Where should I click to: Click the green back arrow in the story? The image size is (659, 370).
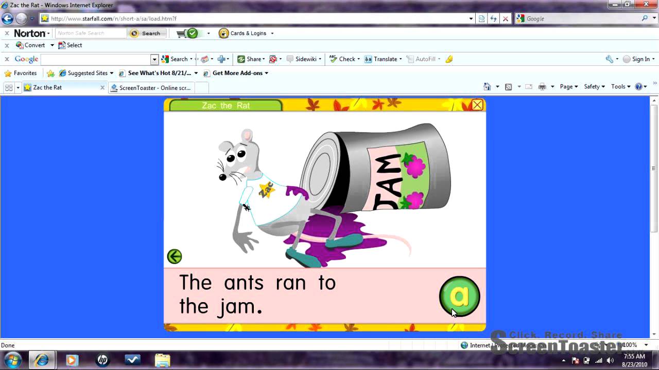[x=175, y=256]
